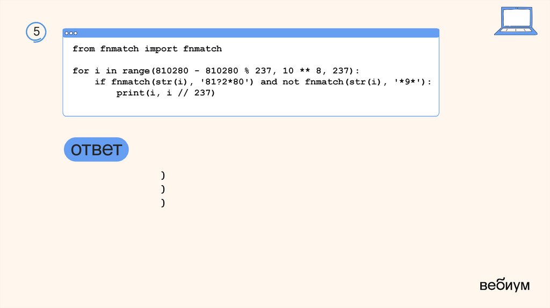Click the print(i, i // 237) statement
Viewport: 550px width, 308px height.
pyautogui.click(x=165, y=93)
